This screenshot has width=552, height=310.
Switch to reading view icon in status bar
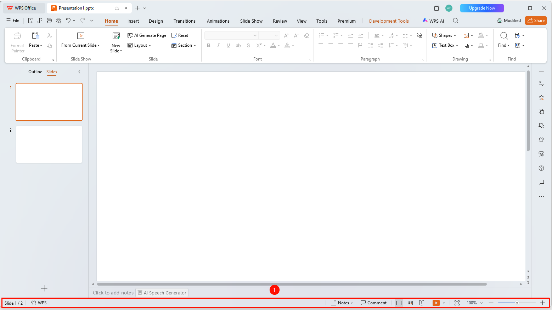point(422,303)
